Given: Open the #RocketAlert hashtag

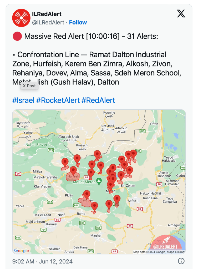Looking at the screenshot, I should click(x=58, y=100).
